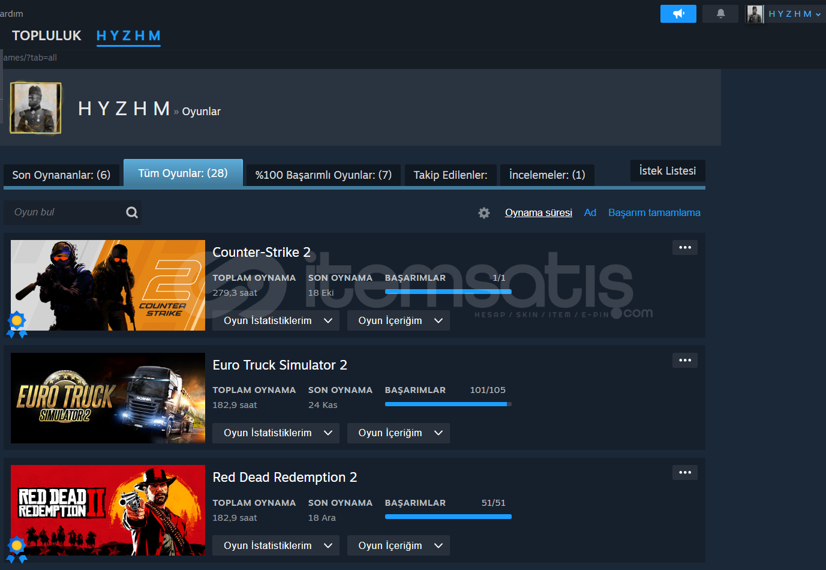826x570 pixels.
Task: Switch to the Son Oynananlar tab
Action: (61, 175)
